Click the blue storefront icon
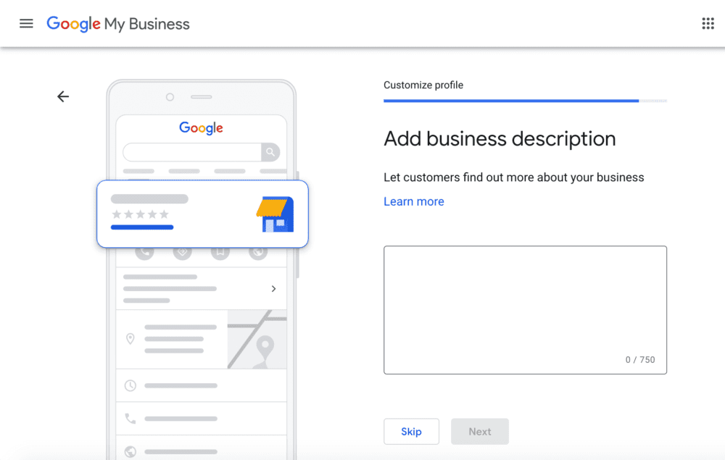The height and width of the screenshot is (460, 725). click(x=275, y=214)
